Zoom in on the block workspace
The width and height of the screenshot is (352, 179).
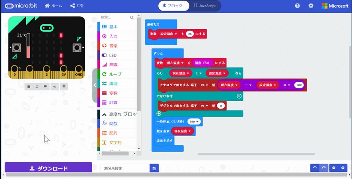coord(342,168)
